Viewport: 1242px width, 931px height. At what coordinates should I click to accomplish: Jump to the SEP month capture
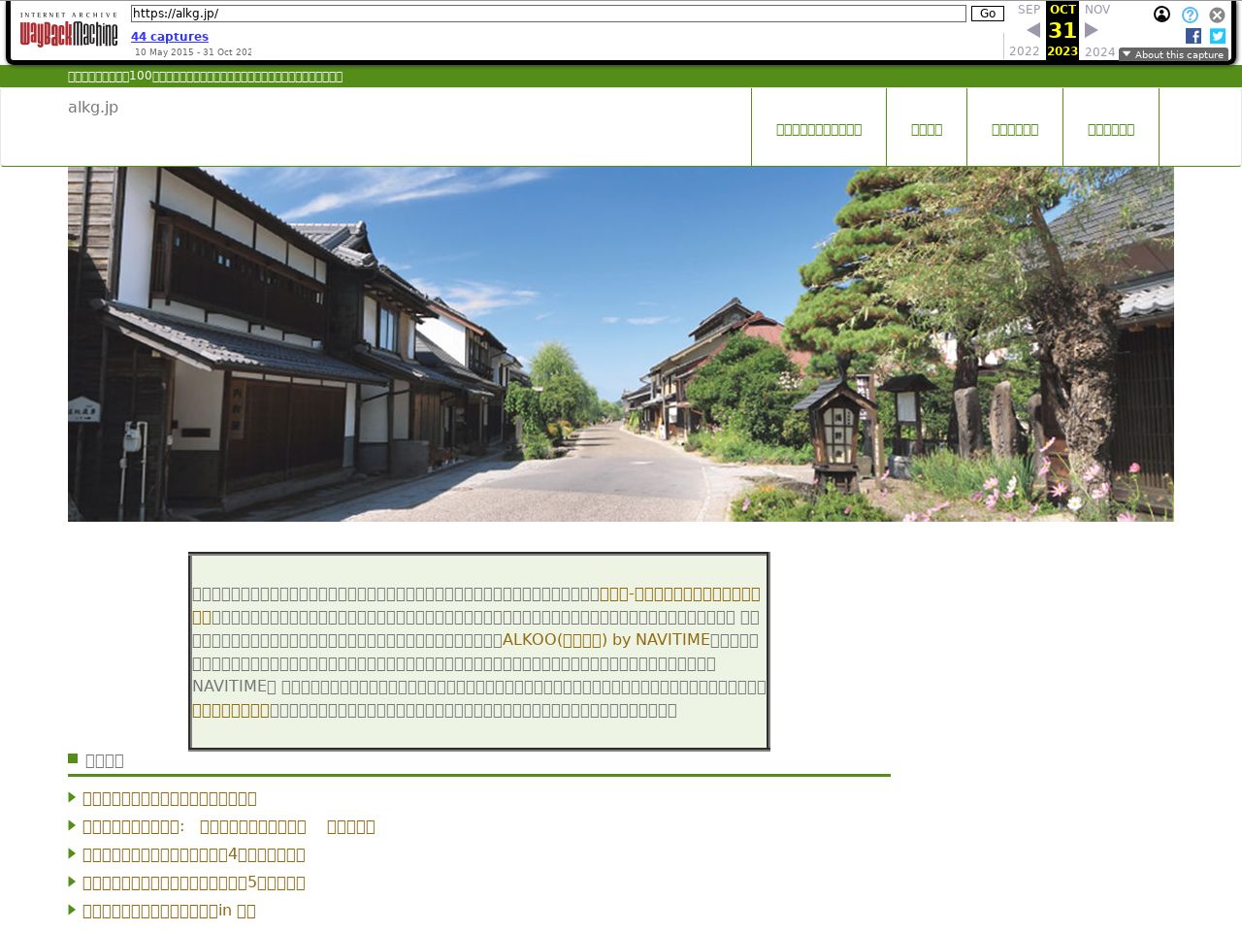(1029, 10)
